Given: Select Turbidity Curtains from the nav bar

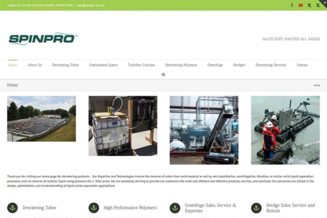Looking at the screenshot, I should pos(141,65).
